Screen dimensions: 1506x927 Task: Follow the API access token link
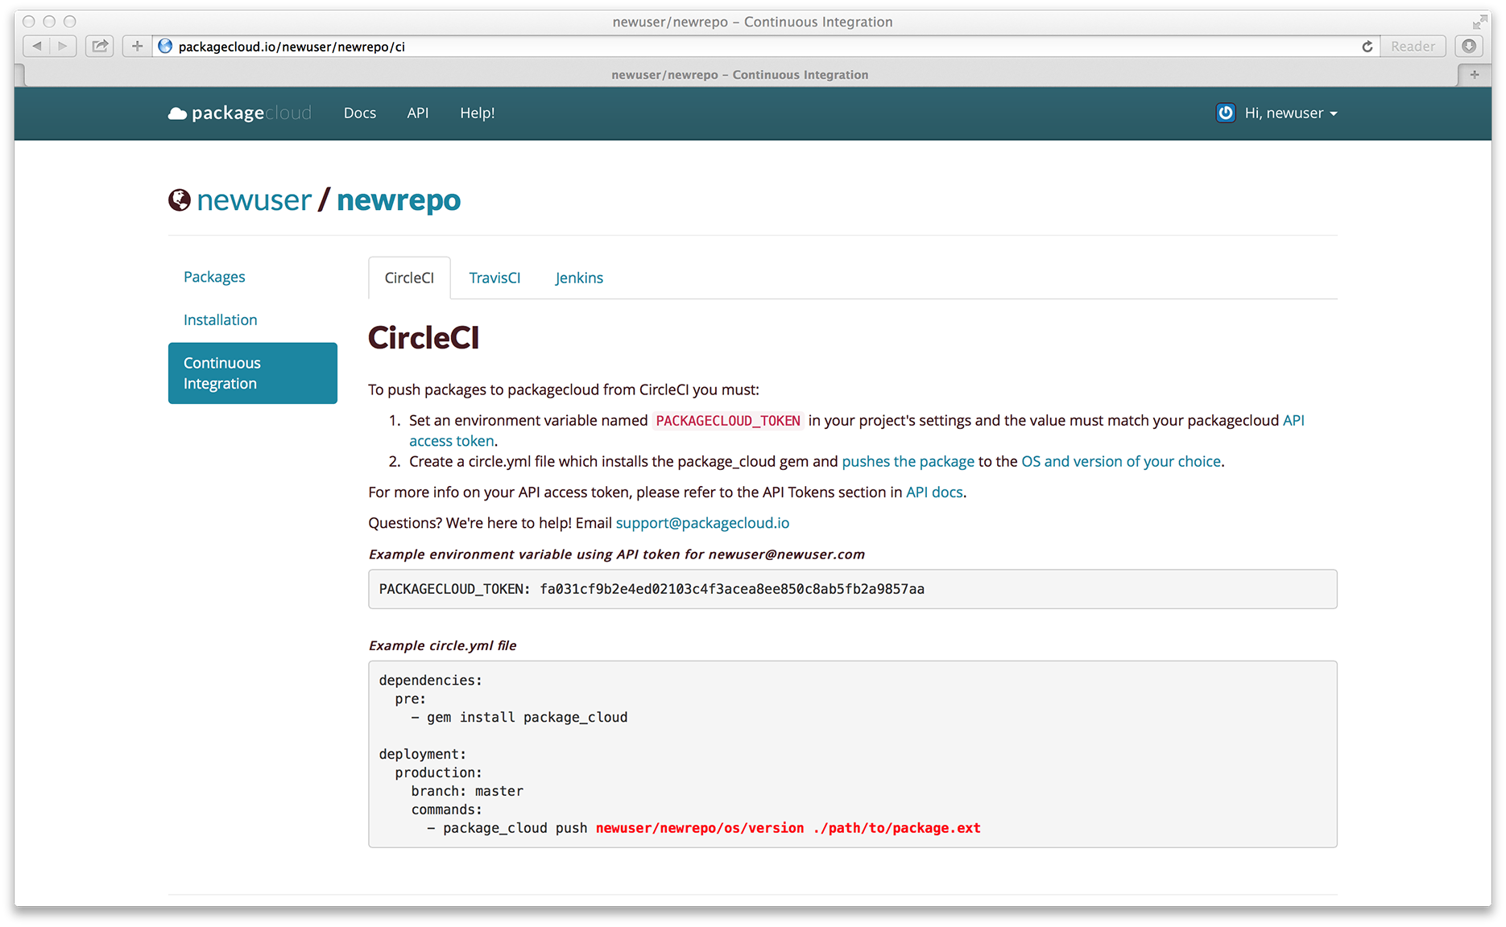tap(452, 441)
